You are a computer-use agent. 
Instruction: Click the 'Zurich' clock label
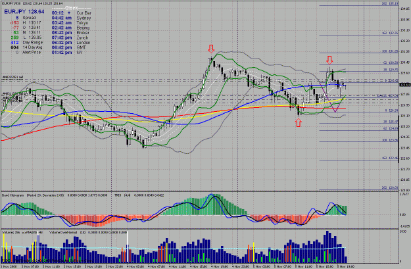(x=82, y=37)
